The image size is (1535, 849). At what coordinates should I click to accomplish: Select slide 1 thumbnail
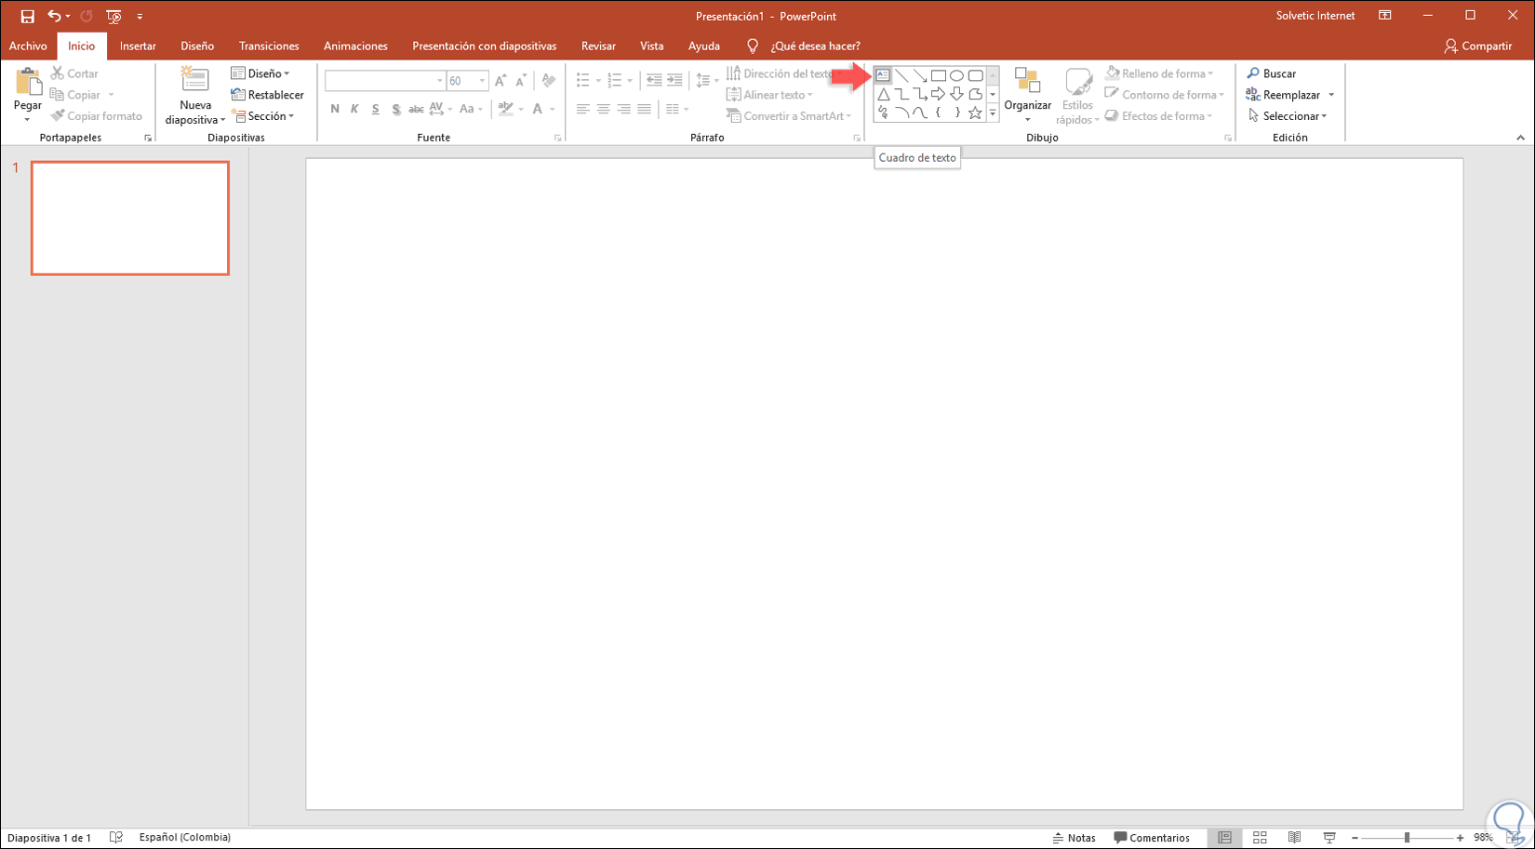[130, 219]
